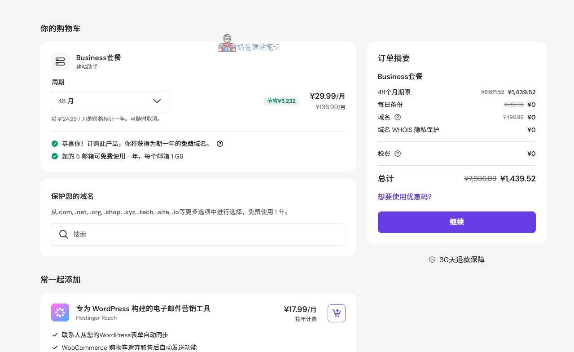Click the 周期 label
Image resolution: width=574 pixels, height=352 pixels.
[58, 82]
